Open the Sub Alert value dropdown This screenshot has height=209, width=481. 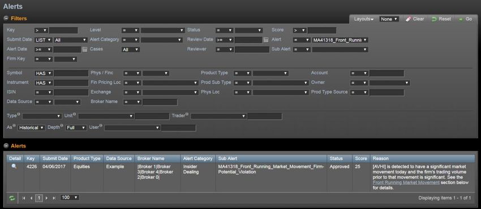340,49
